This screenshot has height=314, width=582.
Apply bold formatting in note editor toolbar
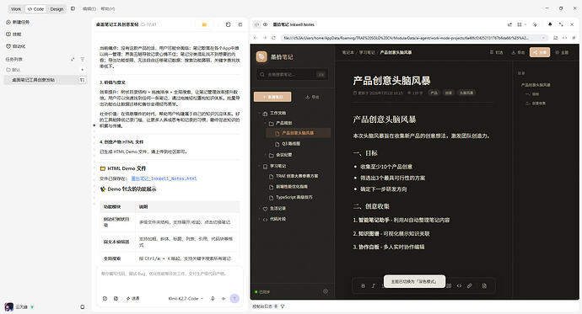(363, 286)
